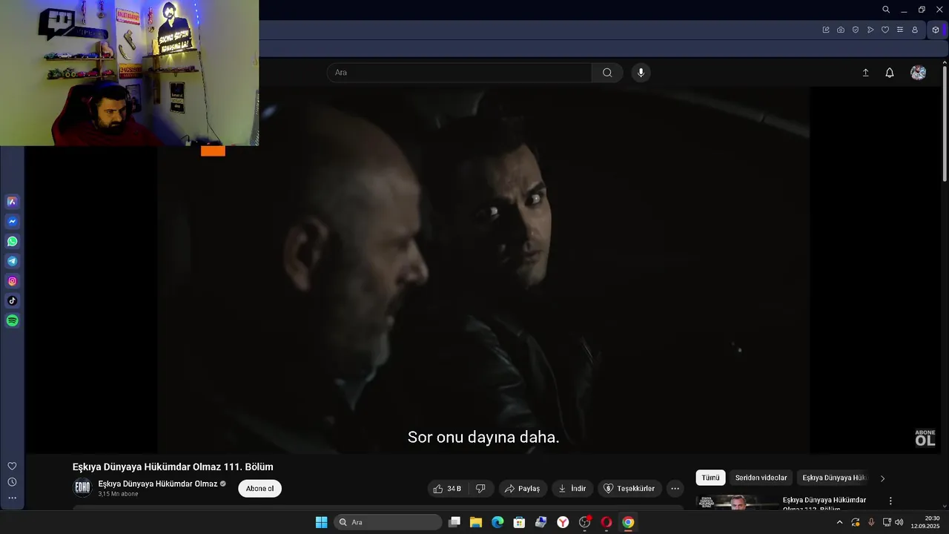Like the video with 34 B likes

point(448,489)
